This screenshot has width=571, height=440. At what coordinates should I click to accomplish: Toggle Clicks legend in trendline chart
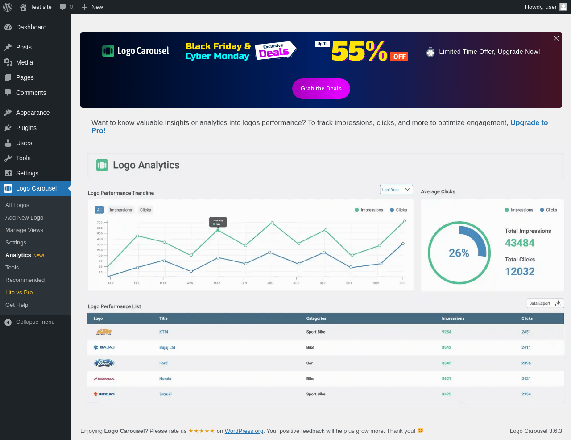398,210
